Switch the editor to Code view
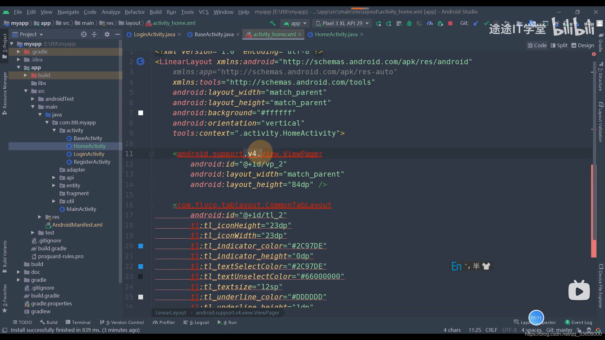 pyautogui.click(x=537, y=45)
